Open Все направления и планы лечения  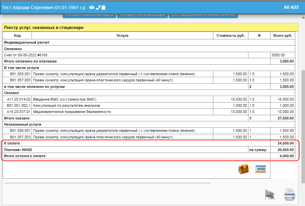click(x=203, y=15)
